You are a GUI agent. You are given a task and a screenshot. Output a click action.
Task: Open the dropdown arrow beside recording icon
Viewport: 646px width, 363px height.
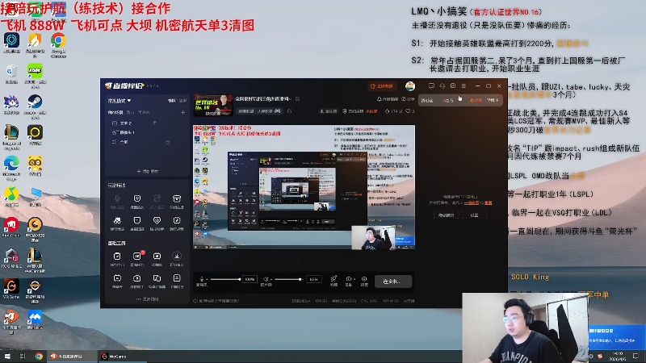(x=354, y=280)
